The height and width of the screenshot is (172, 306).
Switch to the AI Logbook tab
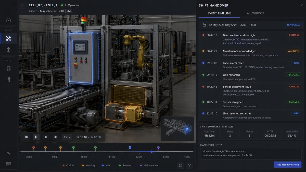[256, 13]
